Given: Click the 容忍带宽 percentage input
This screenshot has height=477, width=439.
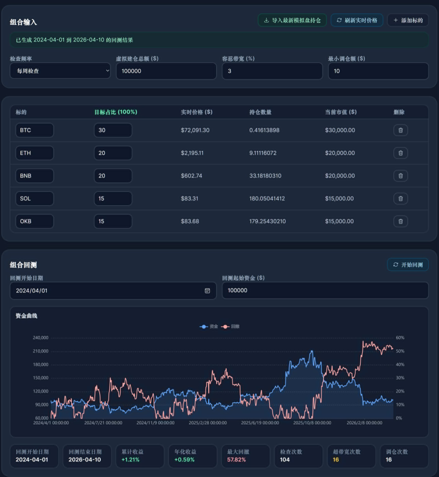Looking at the screenshot, I should pos(272,71).
